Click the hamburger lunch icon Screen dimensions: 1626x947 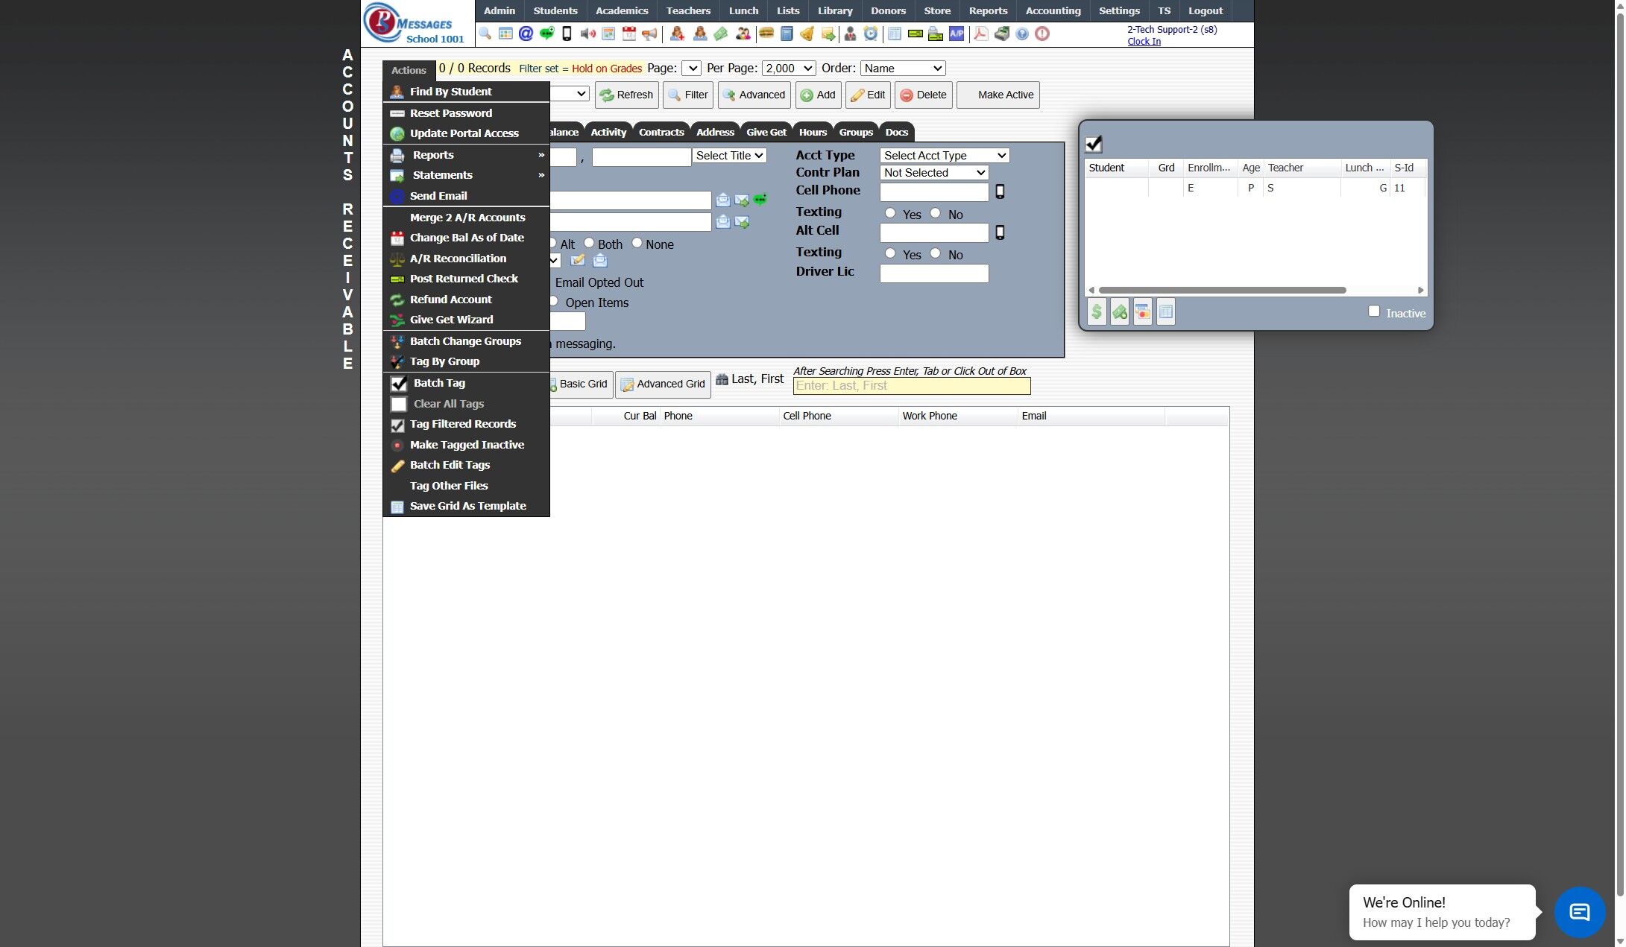pos(766,34)
